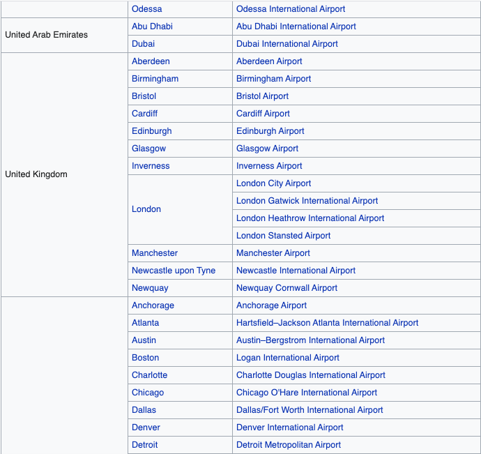
Task: Open Newquay Cornwall Airport link
Action: click(x=287, y=288)
